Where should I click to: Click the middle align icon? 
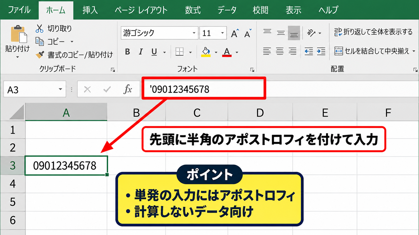pyautogui.click(x=281, y=33)
